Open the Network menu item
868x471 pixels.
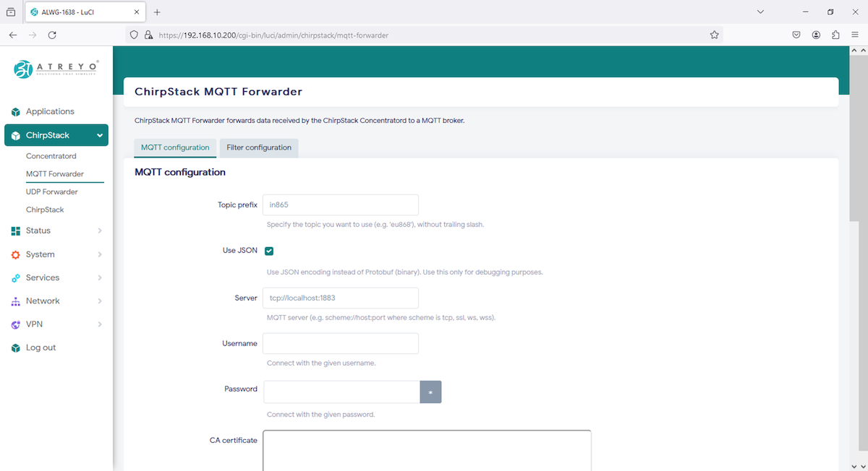tap(43, 301)
